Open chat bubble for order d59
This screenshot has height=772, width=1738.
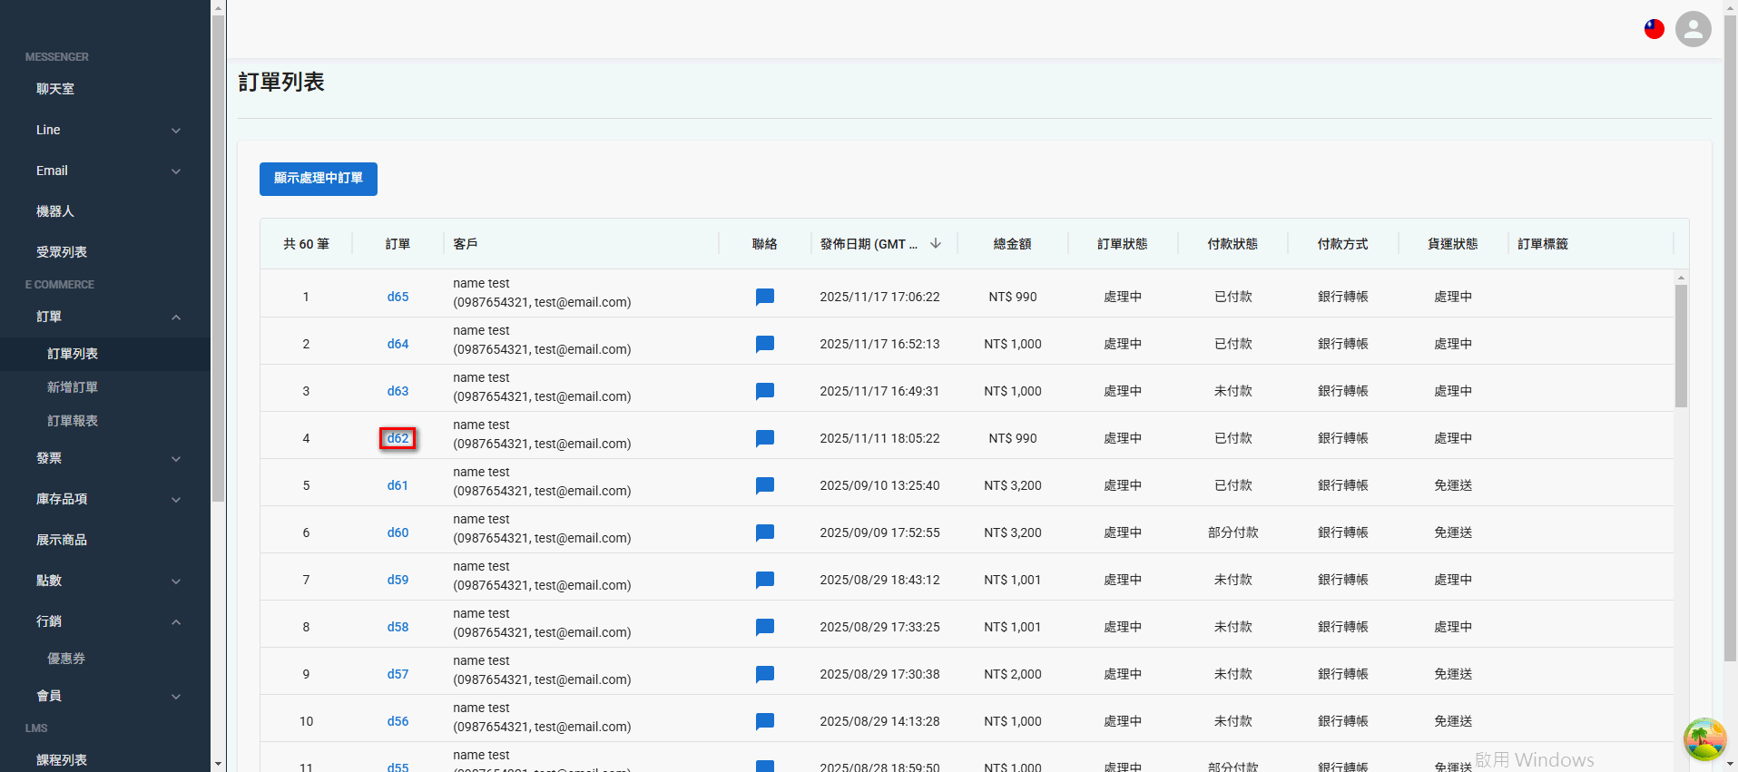pos(764,580)
